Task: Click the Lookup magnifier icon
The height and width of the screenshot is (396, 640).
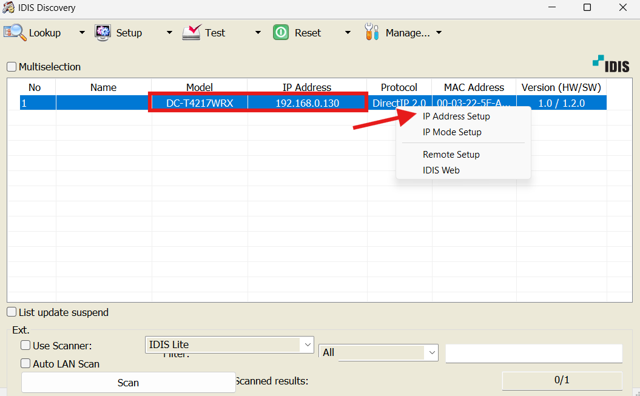Action: (x=15, y=32)
